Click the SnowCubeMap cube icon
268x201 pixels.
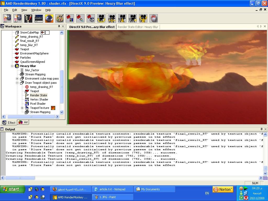[17, 32]
